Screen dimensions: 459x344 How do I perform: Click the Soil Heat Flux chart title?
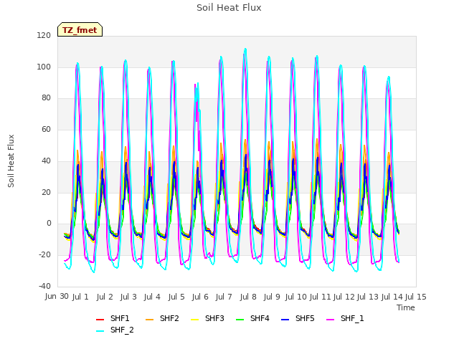click(x=229, y=8)
